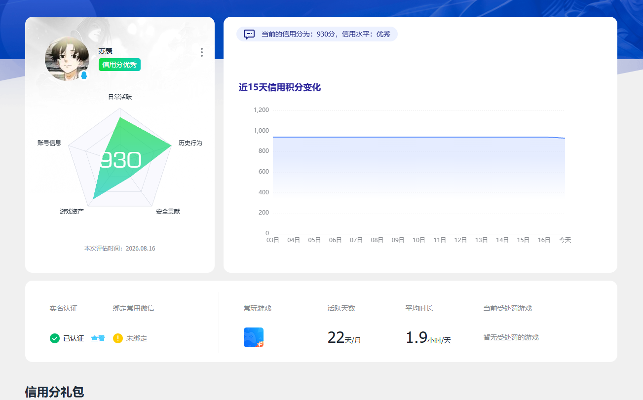Click the 平均时长 label

[x=419, y=308]
